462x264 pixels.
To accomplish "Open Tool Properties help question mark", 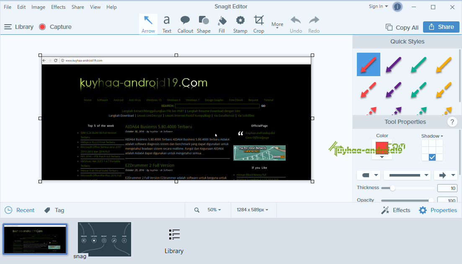I will click(x=452, y=122).
